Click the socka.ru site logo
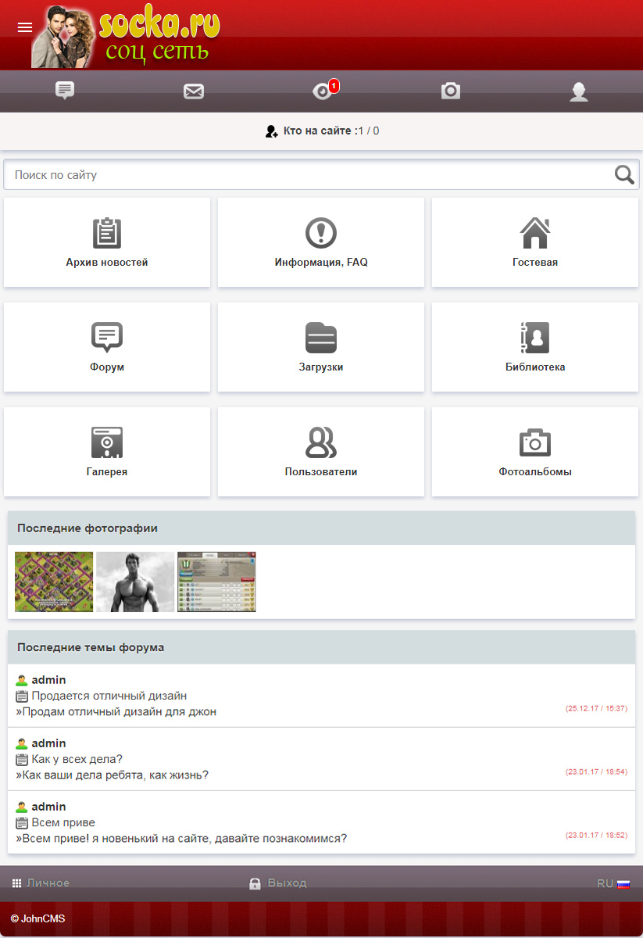 [126, 36]
